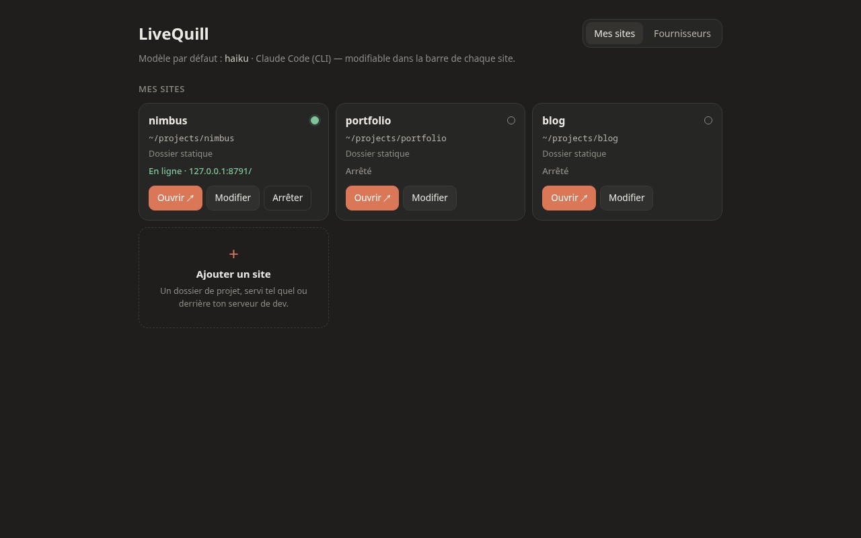Click the green online status dot on nimbus
This screenshot has height=538, width=861.
pos(314,120)
